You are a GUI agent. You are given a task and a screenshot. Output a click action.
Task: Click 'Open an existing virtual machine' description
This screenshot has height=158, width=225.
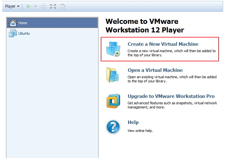click(x=172, y=79)
